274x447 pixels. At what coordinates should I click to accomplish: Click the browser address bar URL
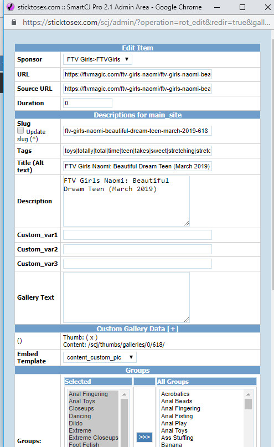[146, 22]
